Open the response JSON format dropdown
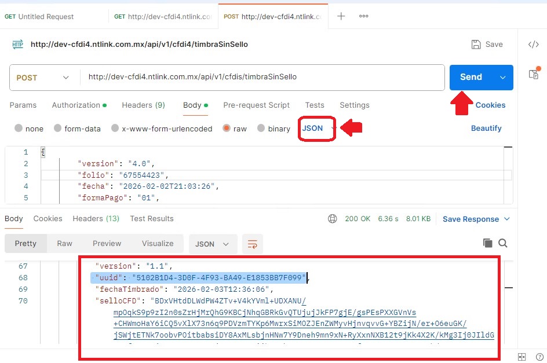The height and width of the screenshot is (363, 547). coord(213,244)
